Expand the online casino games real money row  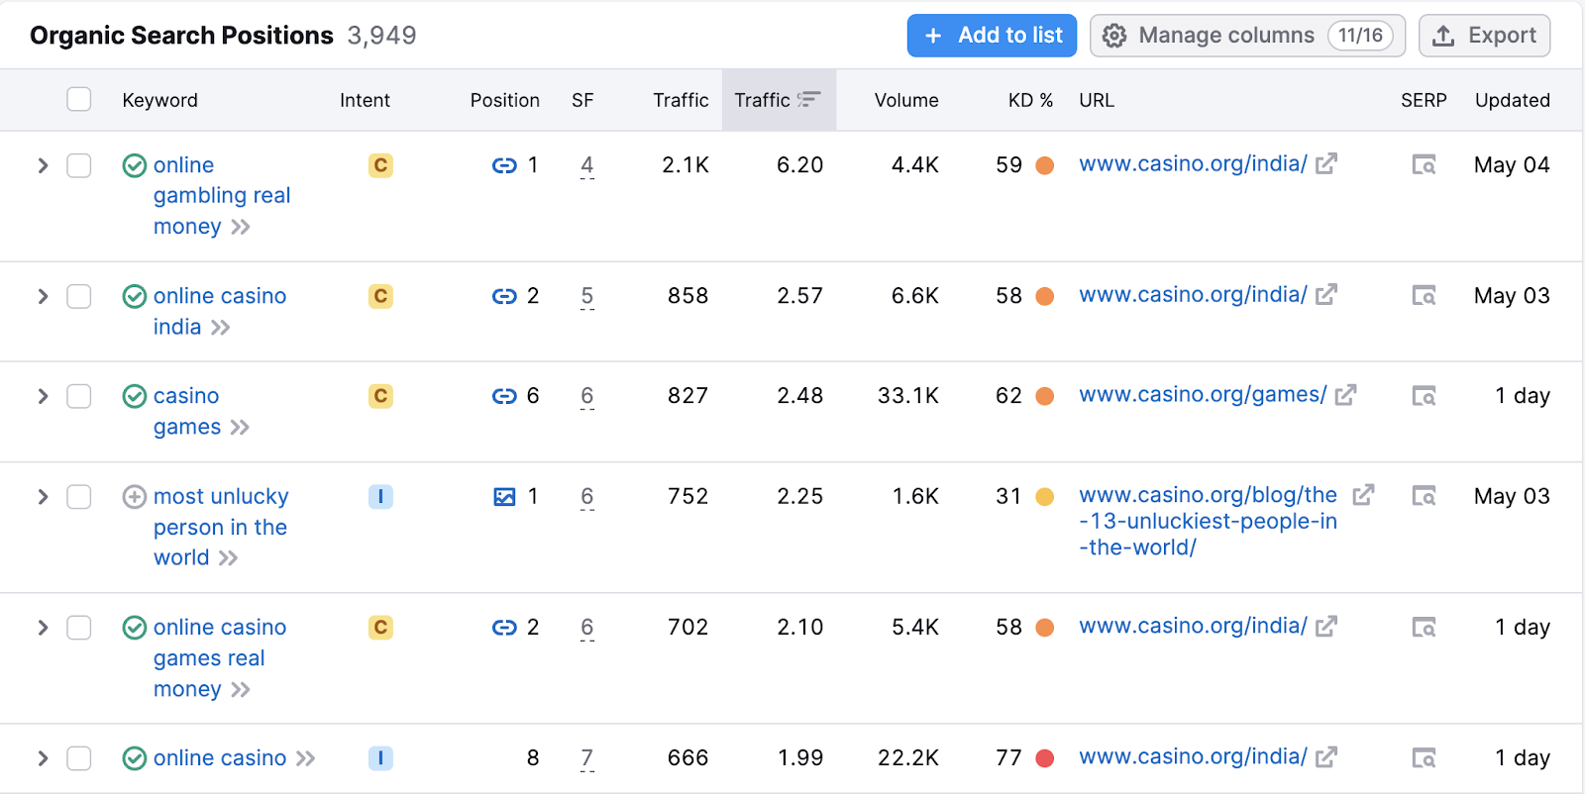click(x=43, y=628)
